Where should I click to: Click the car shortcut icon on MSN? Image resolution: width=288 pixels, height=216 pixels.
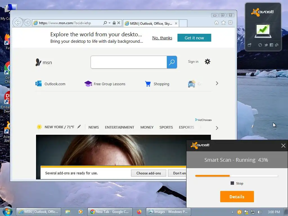pos(192,84)
